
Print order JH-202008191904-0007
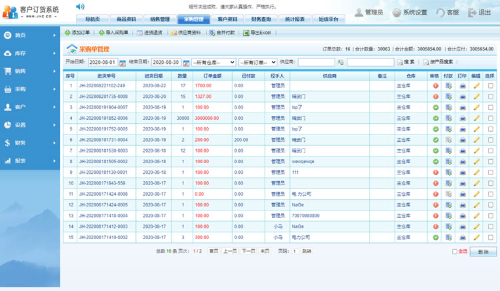coord(463,107)
